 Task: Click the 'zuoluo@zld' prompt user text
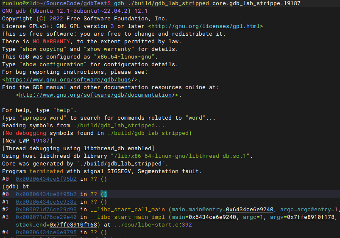tap(19, 3)
